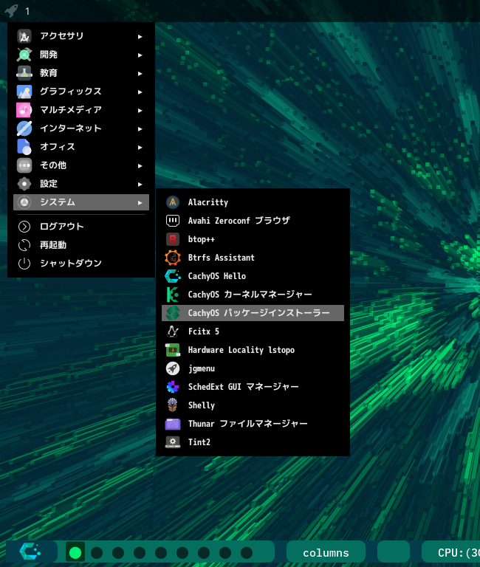Click the Fcitx 5 text label

204,331
